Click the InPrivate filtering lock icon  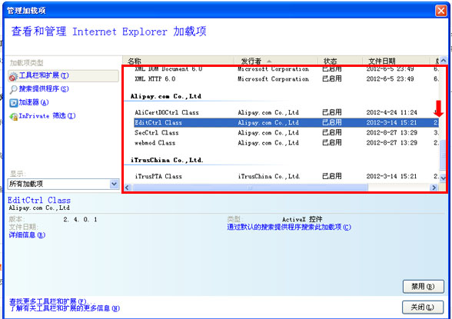pos(14,116)
